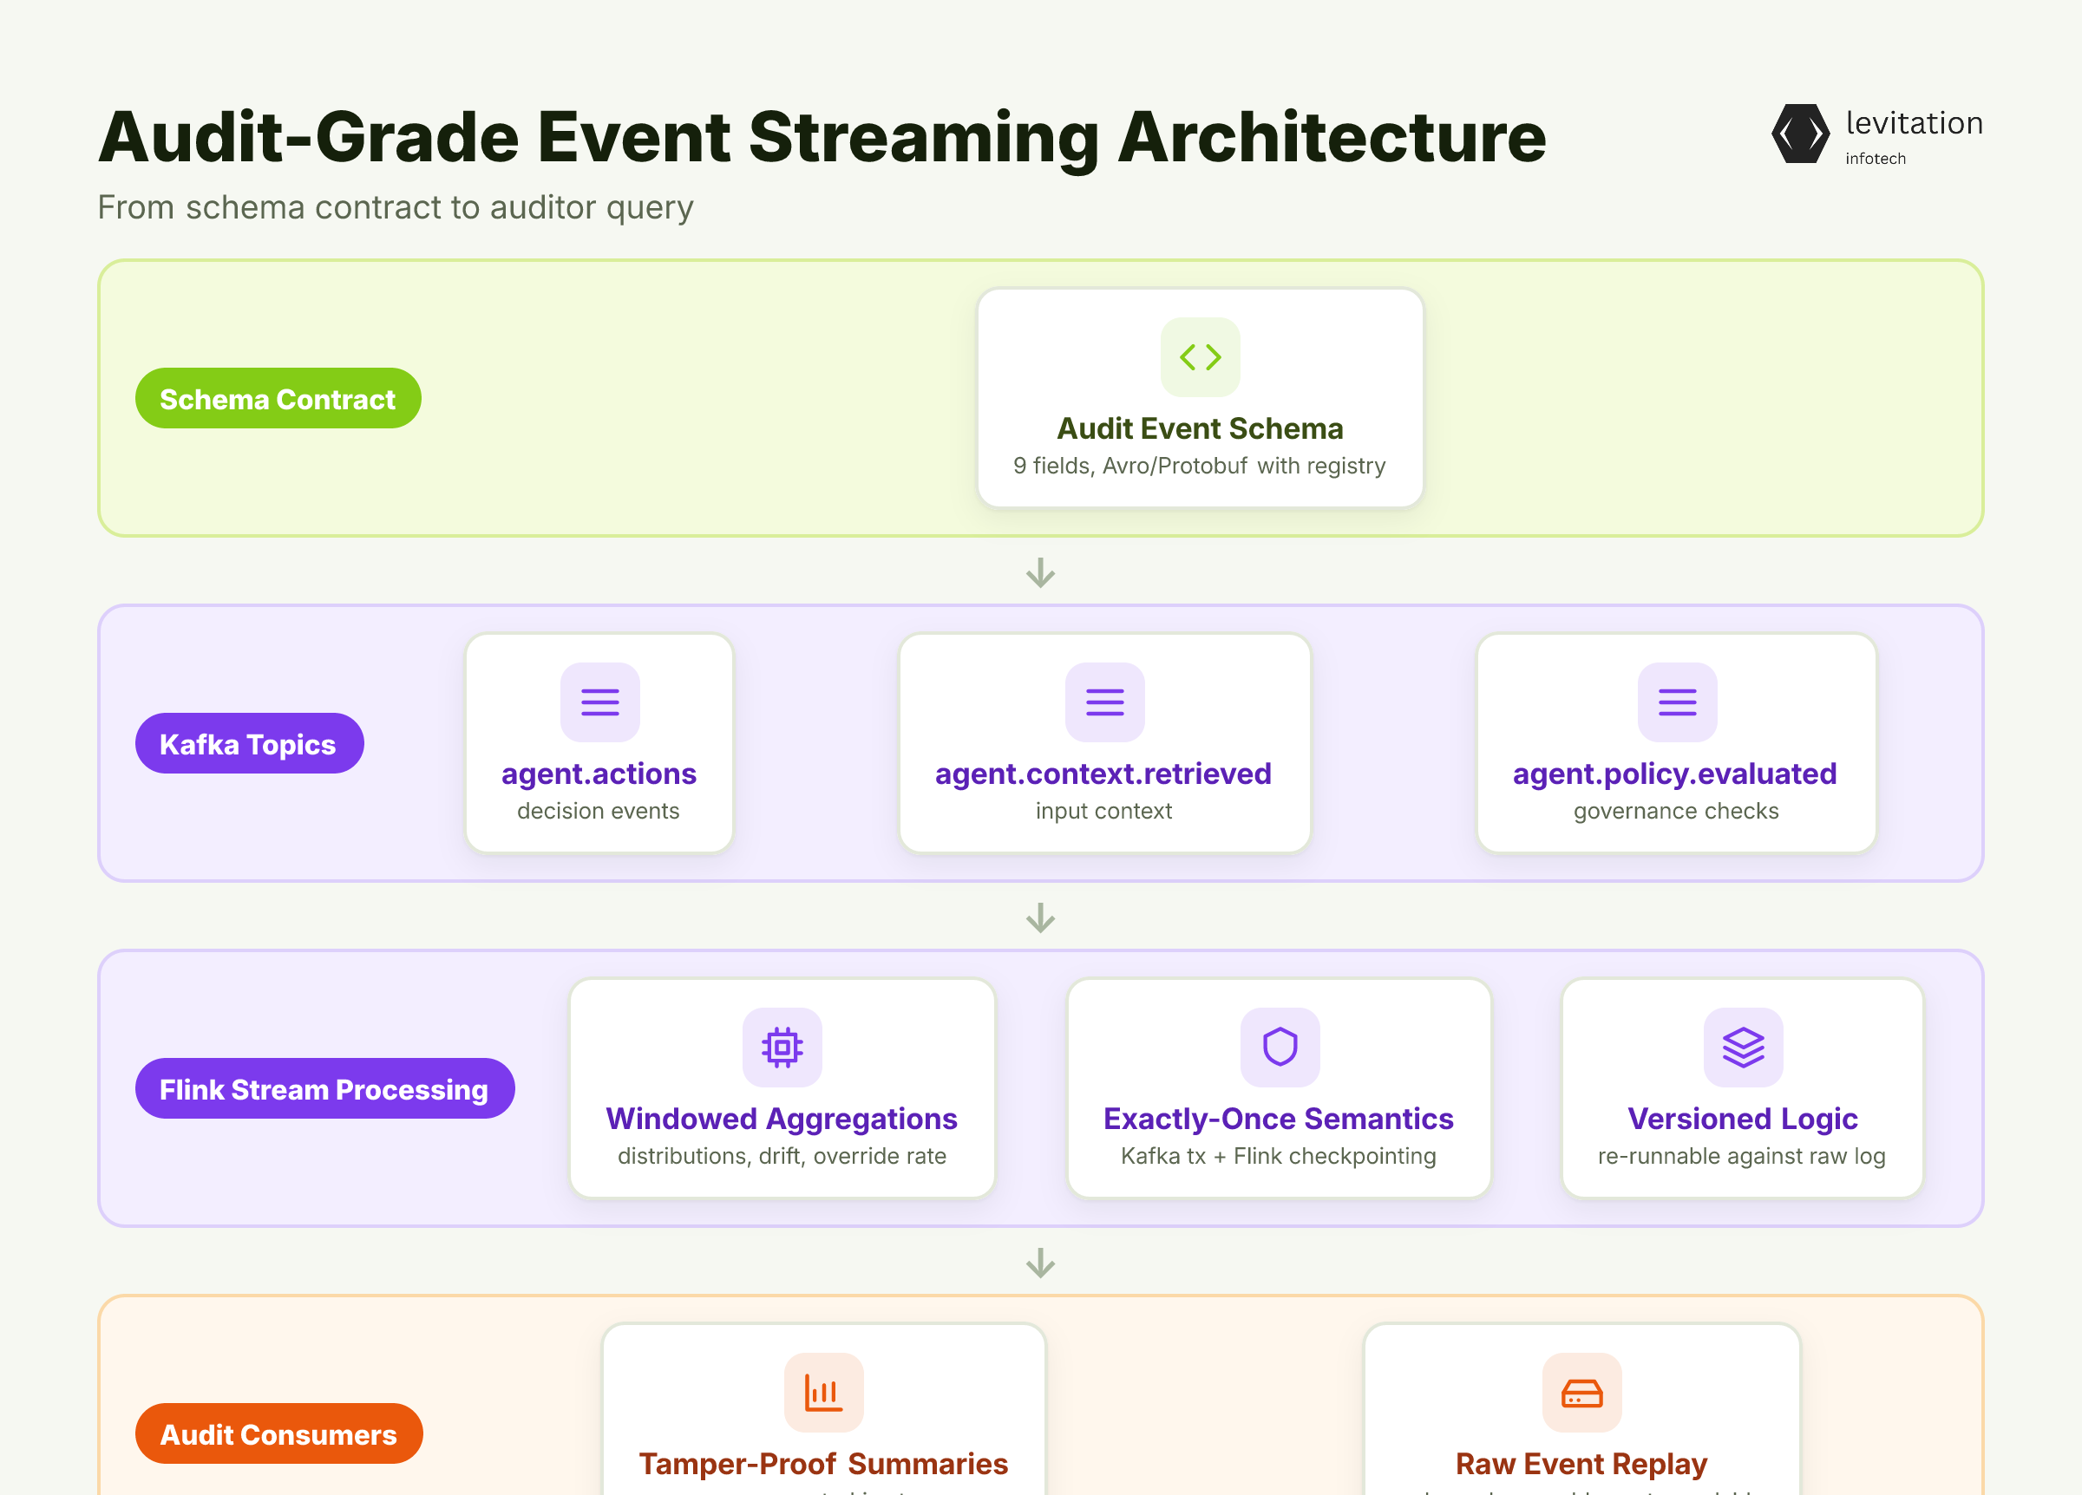Click the 'levitation' brand name text

click(x=1914, y=123)
